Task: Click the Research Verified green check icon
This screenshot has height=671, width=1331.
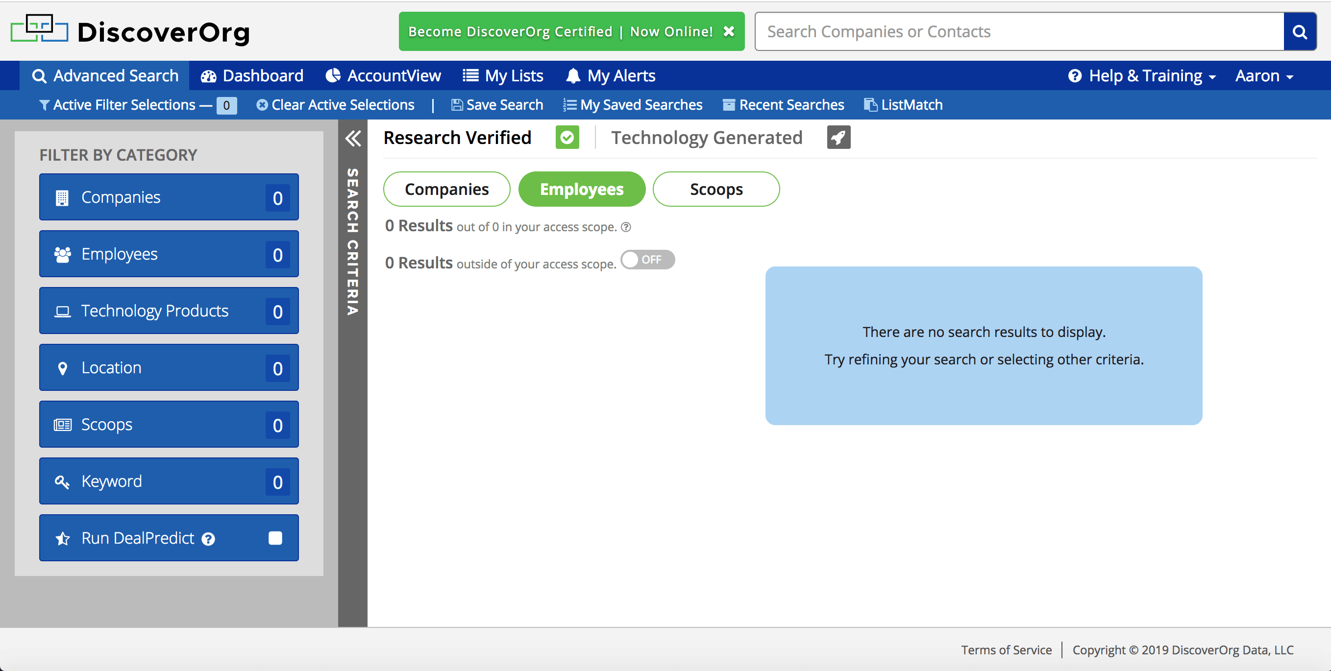Action: (567, 138)
